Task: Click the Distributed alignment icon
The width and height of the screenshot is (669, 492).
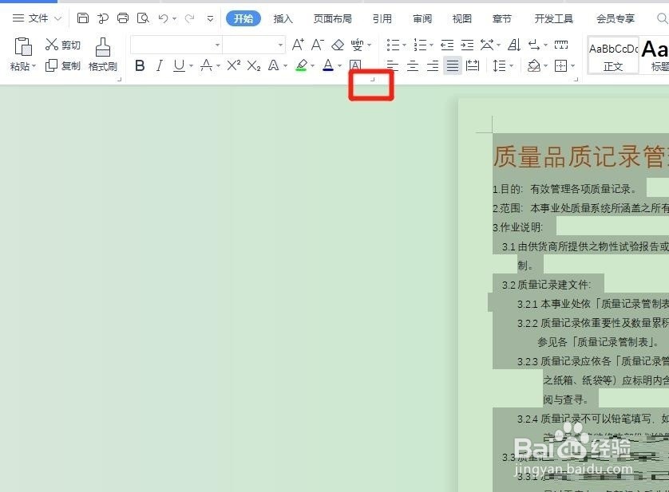Action: point(473,65)
